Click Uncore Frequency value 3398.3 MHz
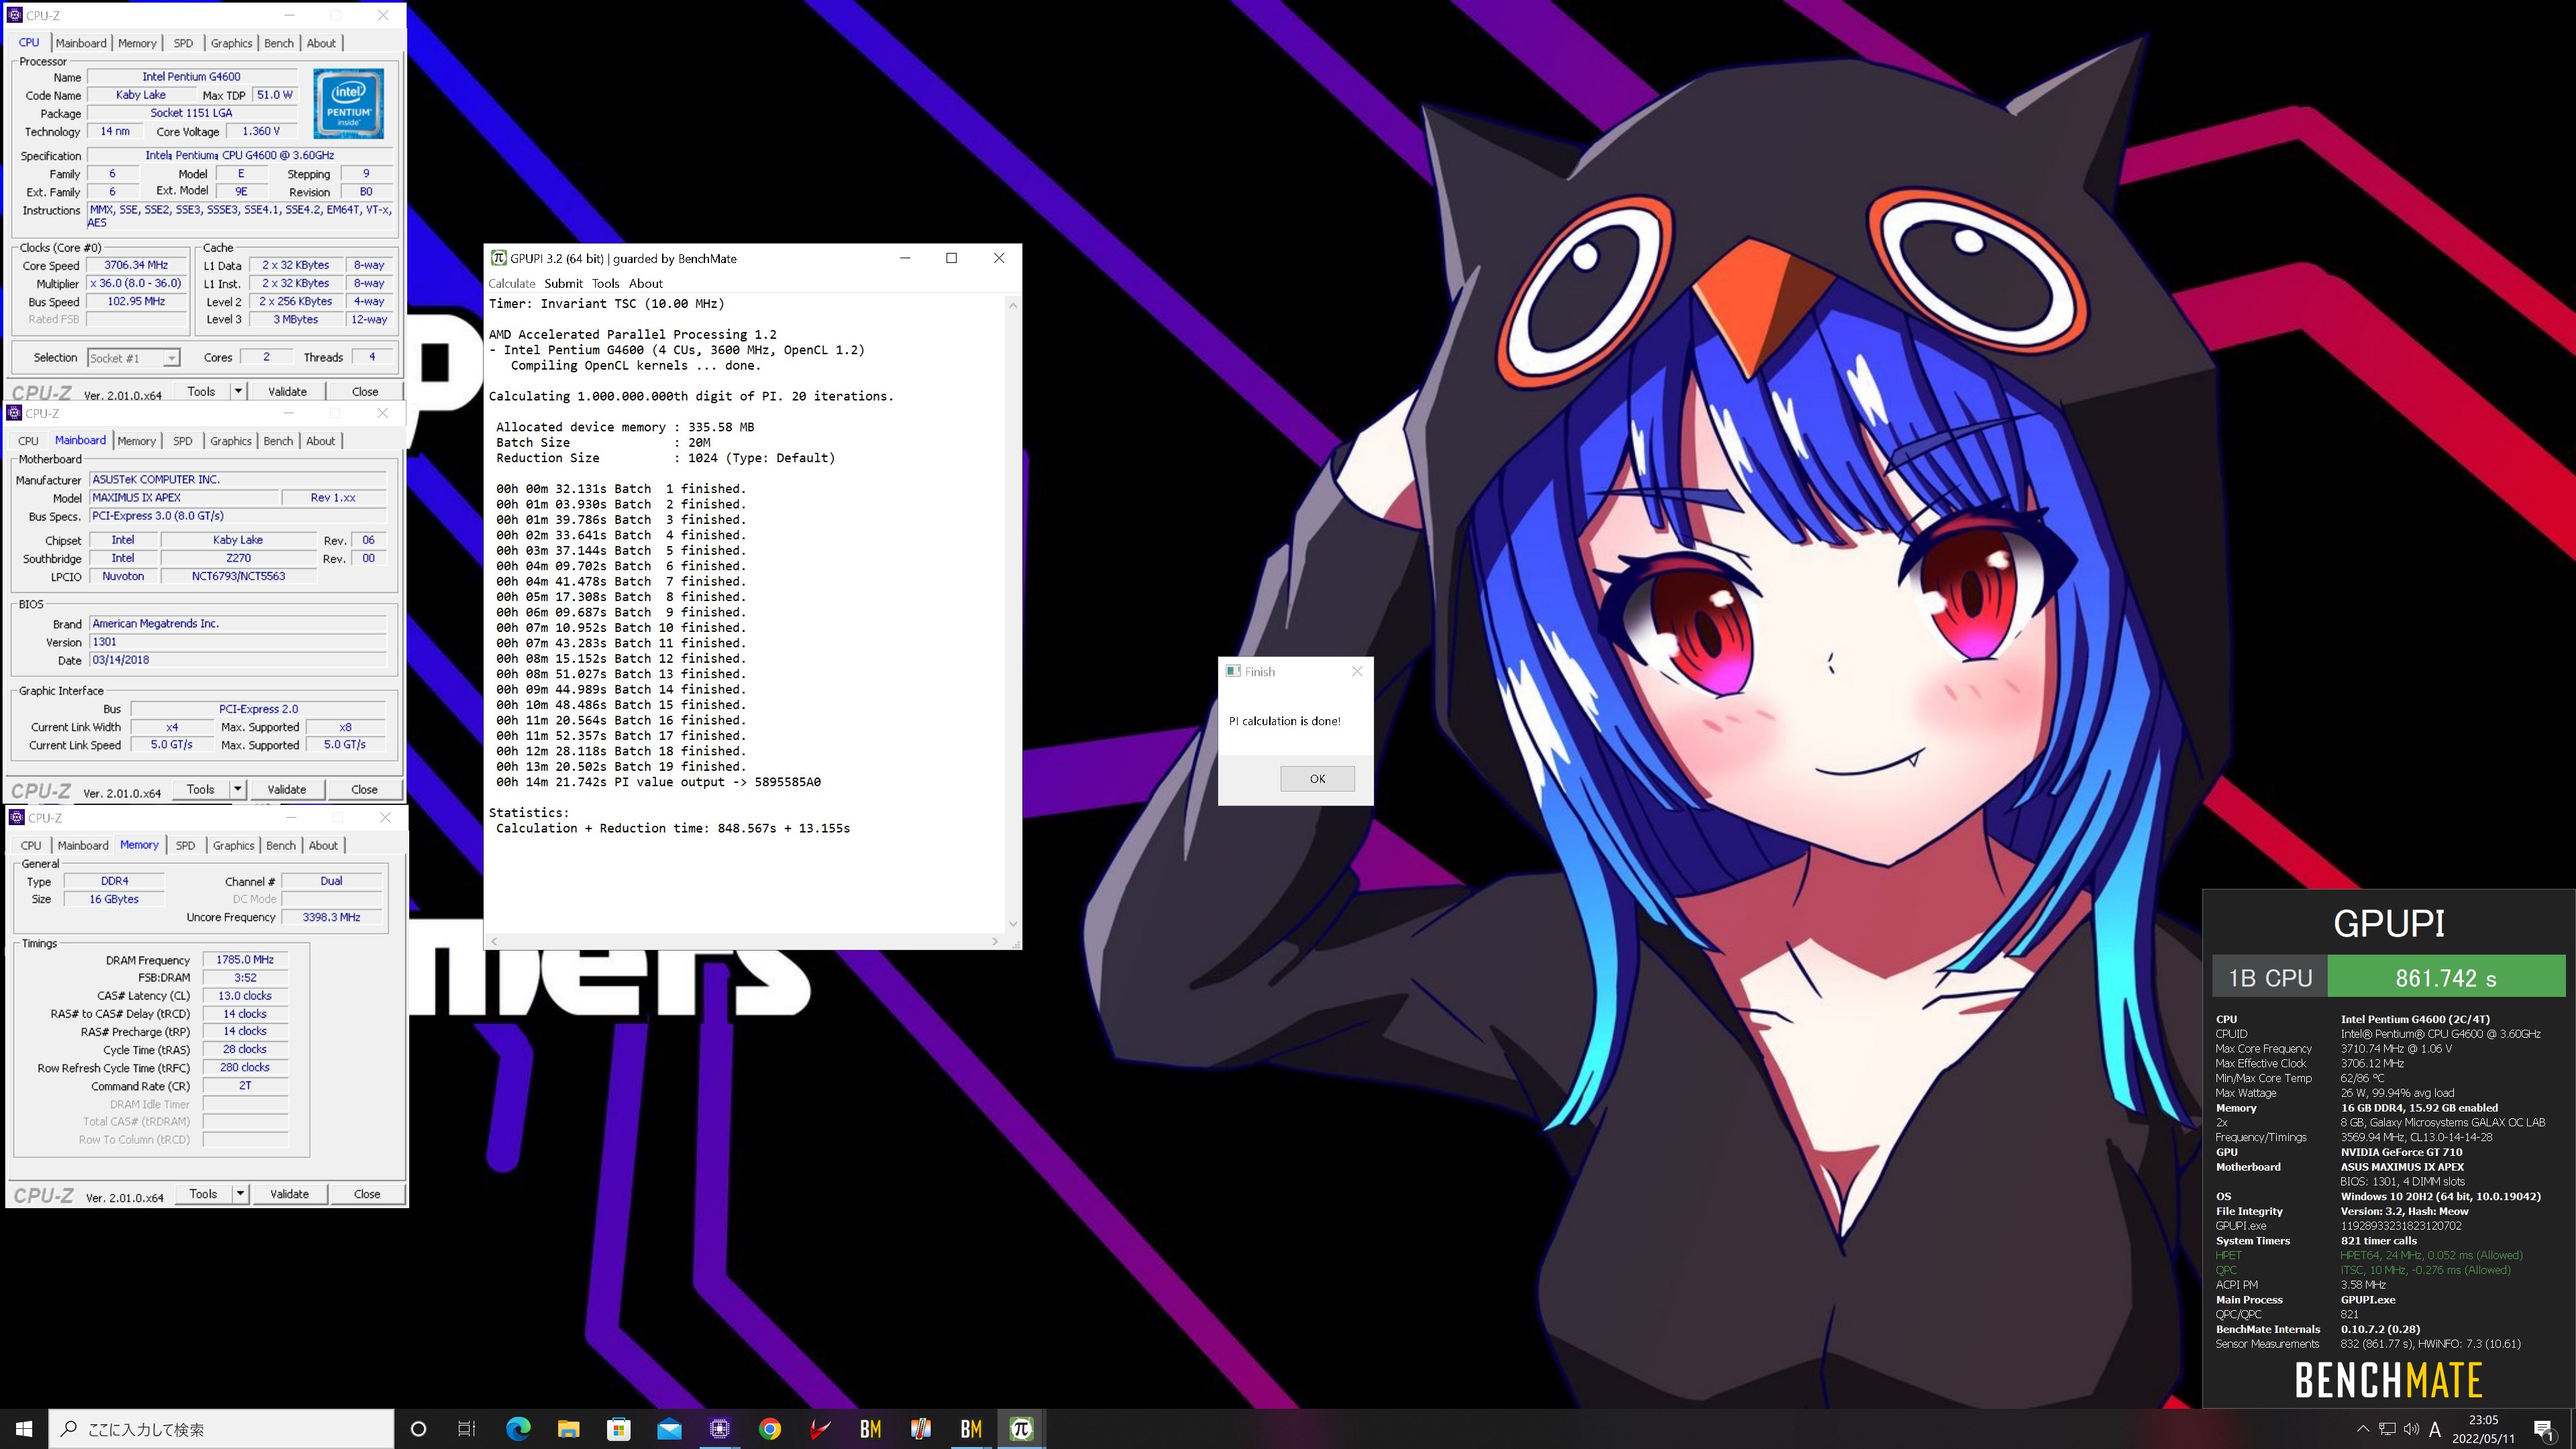Viewport: 2576px width, 1449px height. 331,917
